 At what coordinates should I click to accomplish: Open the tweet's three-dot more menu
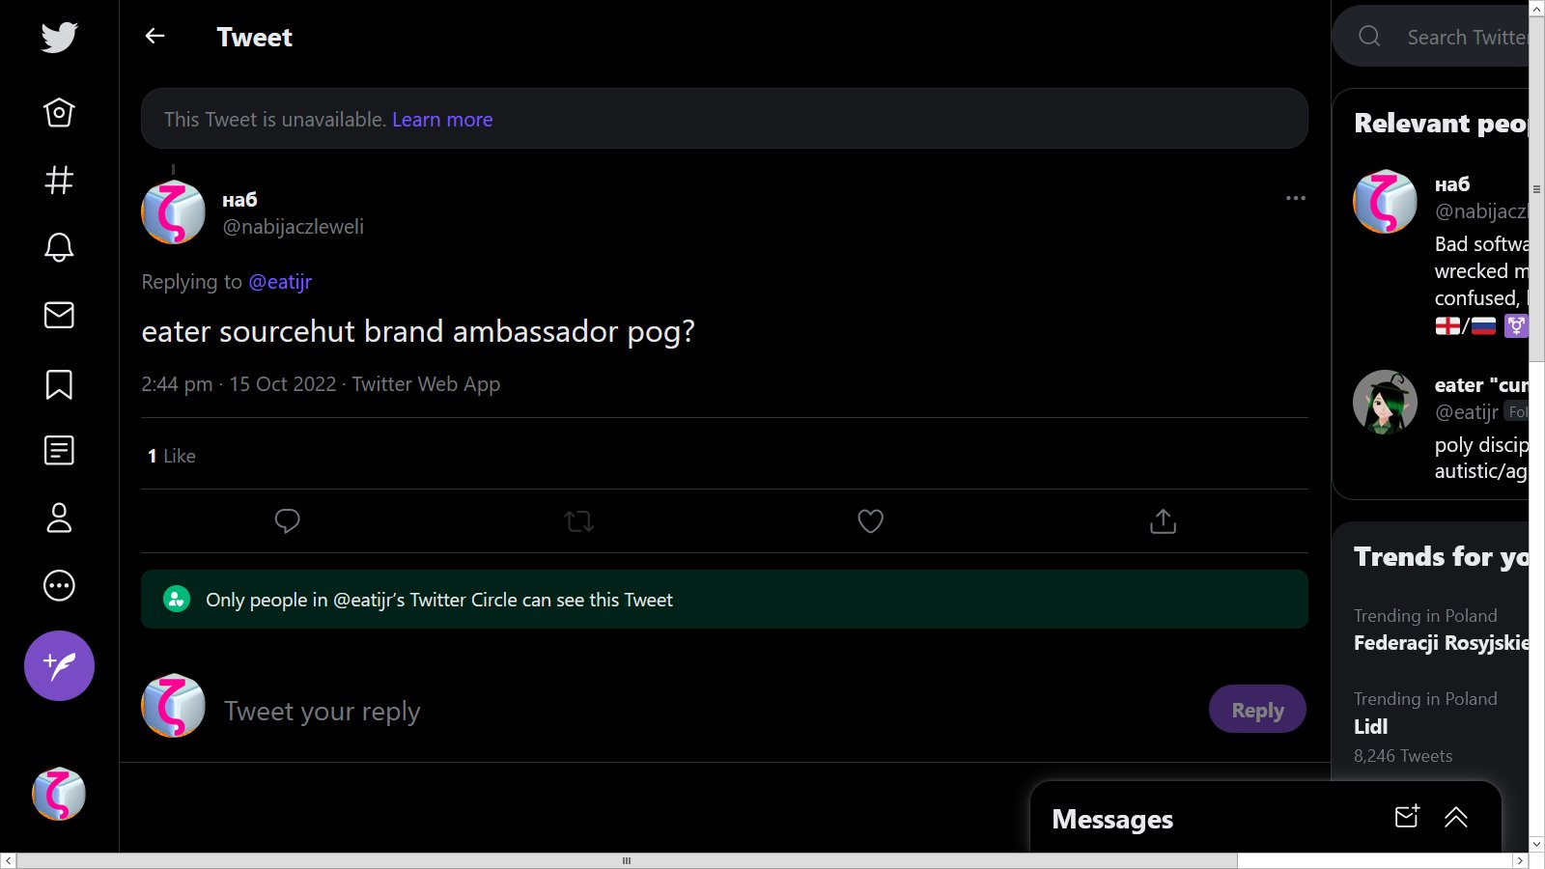tap(1295, 198)
